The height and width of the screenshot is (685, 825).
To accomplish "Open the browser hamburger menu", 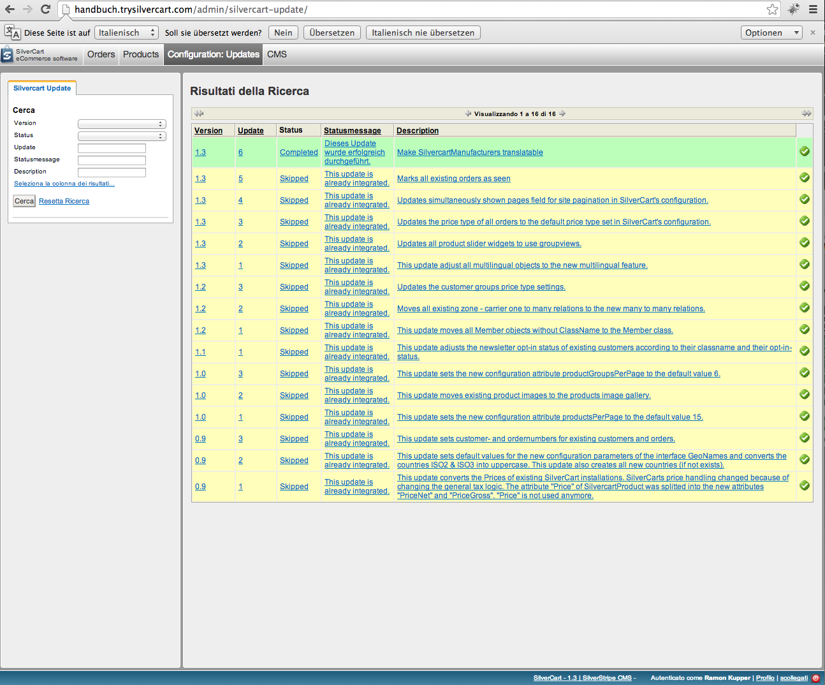I will [x=813, y=9].
